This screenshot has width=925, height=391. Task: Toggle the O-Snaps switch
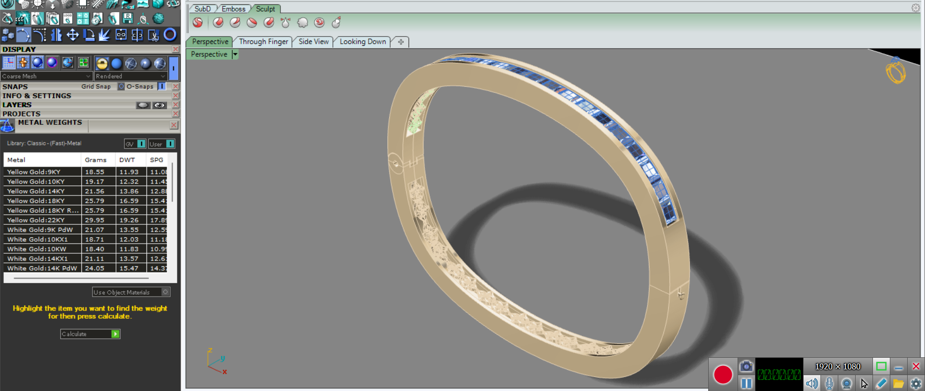pos(162,87)
